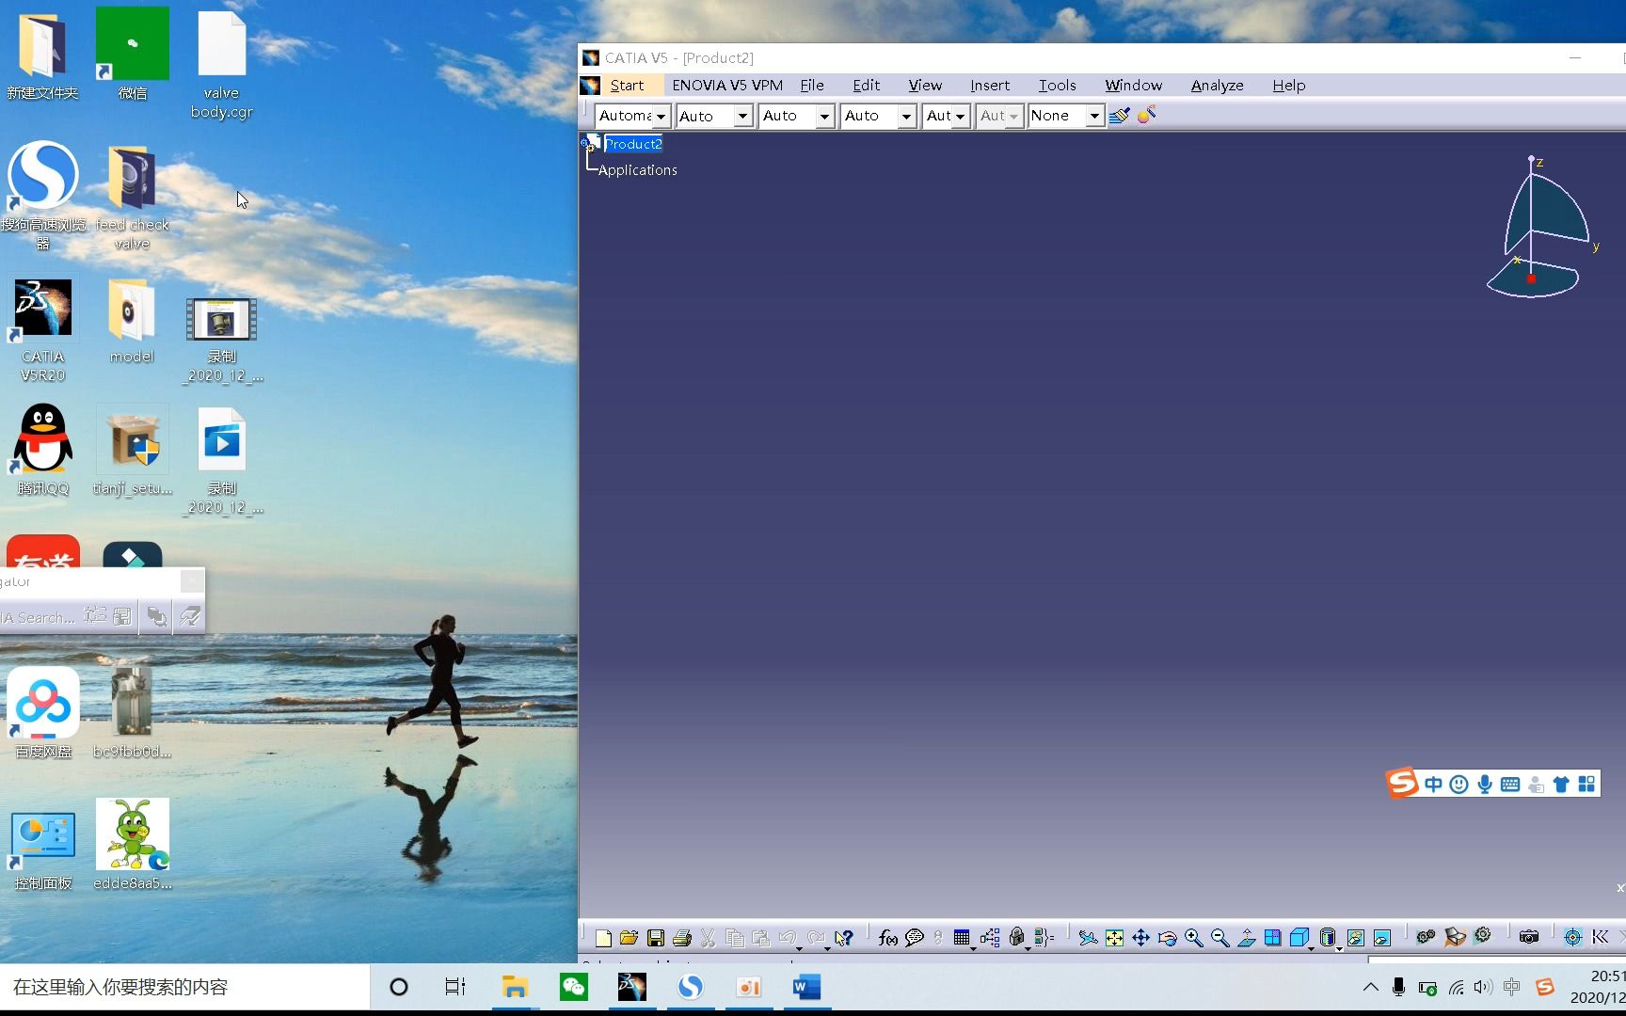Open the Tools menu

pos(1057,86)
